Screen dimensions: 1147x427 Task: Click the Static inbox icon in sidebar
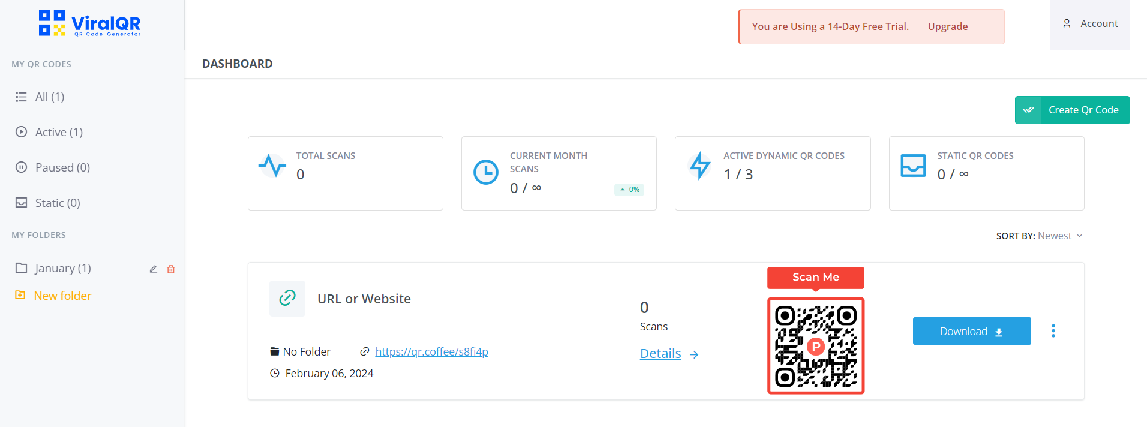point(21,203)
